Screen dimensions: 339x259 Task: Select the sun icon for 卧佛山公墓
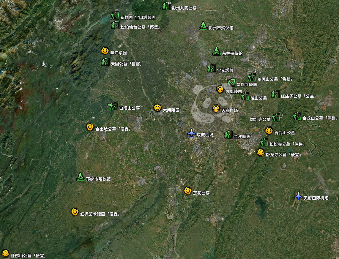(5, 253)
